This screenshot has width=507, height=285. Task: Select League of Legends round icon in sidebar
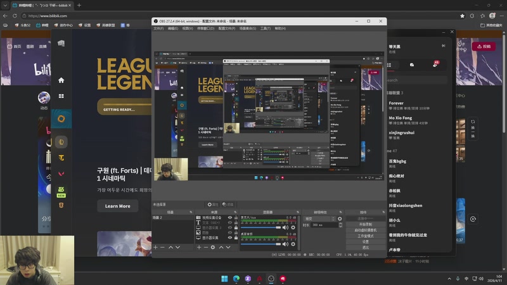pos(61,142)
